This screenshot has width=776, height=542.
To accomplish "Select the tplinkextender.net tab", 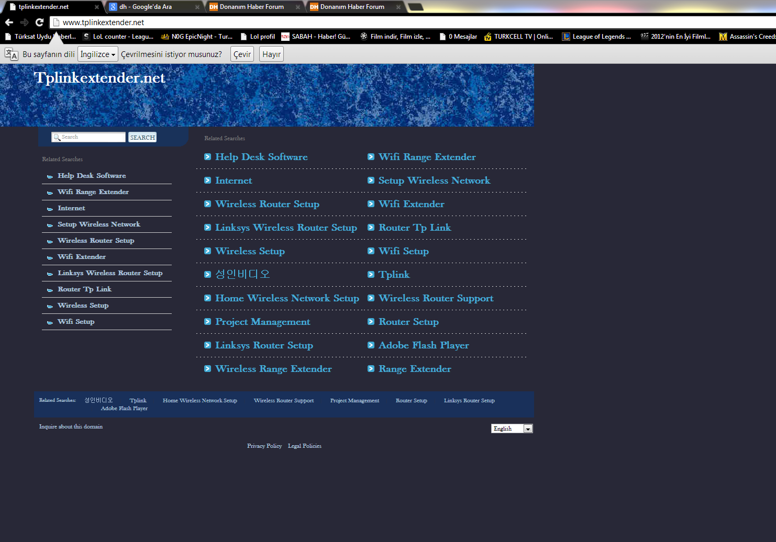I will pos(51,7).
